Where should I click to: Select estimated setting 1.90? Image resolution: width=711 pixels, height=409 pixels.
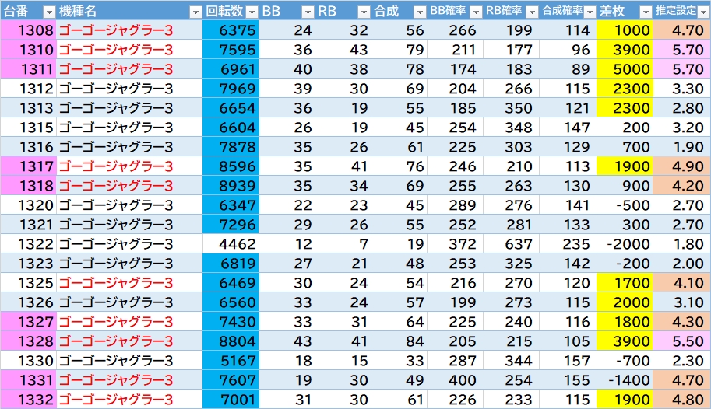681,147
